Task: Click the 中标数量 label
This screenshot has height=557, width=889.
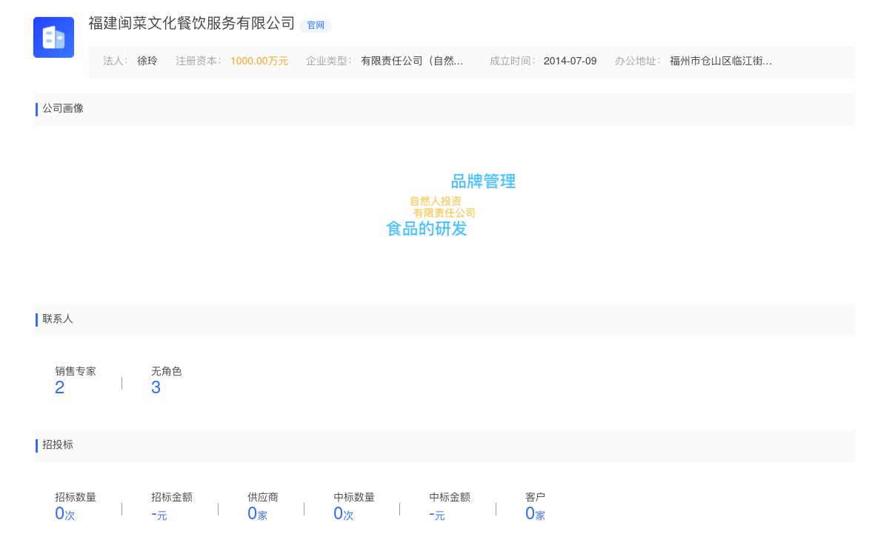Action: (354, 498)
